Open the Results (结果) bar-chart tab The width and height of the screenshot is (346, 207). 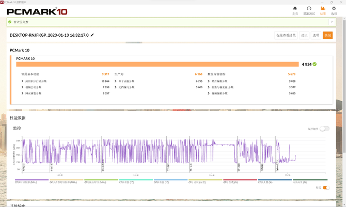[323, 10]
